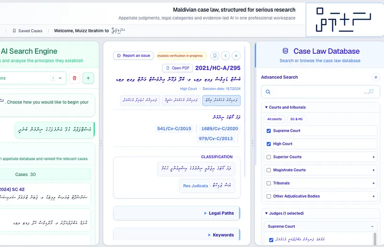The height and width of the screenshot is (247, 384).
Task: Open the dropdown chevron in AI search panel
Action: coord(60,78)
